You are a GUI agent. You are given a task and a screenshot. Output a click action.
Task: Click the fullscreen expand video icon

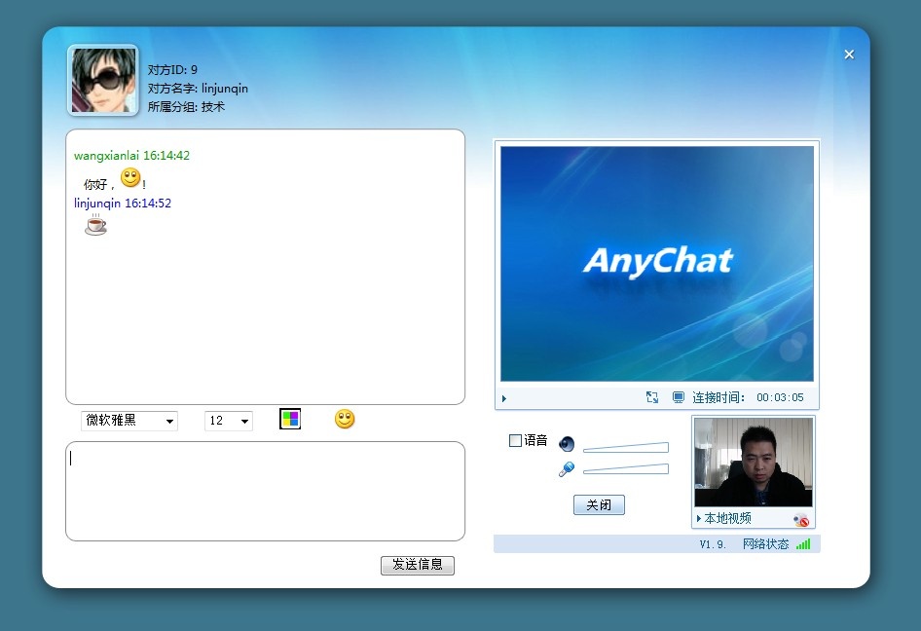652,397
